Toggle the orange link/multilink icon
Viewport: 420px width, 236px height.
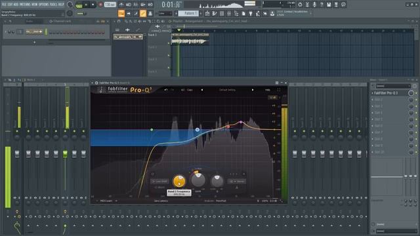click(143, 13)
